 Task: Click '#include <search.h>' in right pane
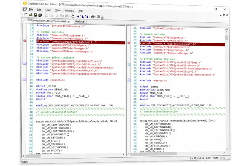click(153, 81)
